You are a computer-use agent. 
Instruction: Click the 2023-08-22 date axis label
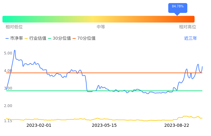coord(177,126)
